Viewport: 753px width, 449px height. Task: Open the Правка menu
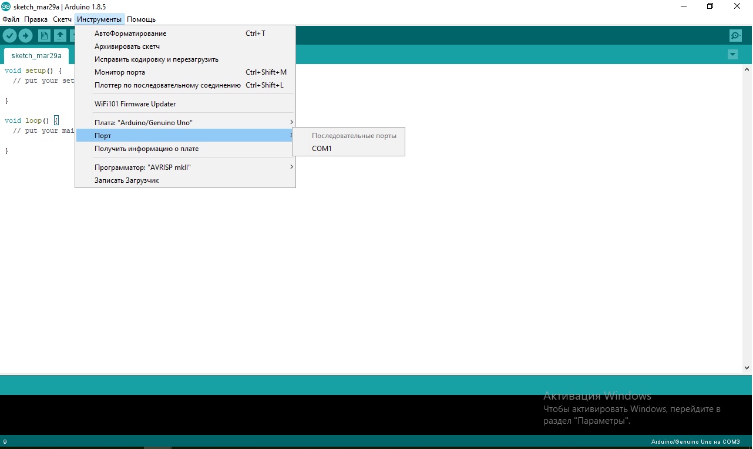coord(36,19)
